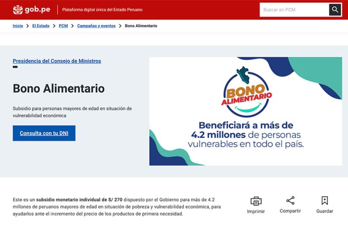Click the Bono Alimentario breadcrumb text
This screenshot has width=348, height=232.
pos(141,26)
